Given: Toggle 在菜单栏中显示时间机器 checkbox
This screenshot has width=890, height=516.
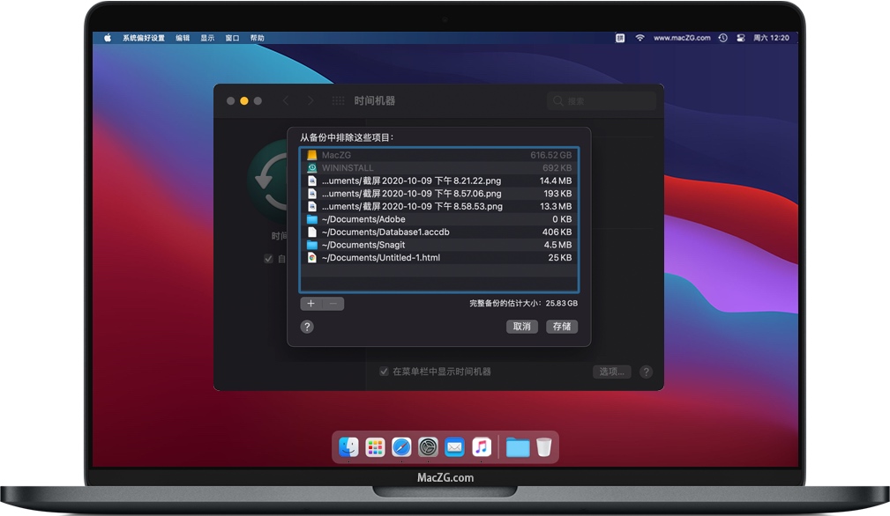Looking at the screenshot, I should click(x=384, y=372).
